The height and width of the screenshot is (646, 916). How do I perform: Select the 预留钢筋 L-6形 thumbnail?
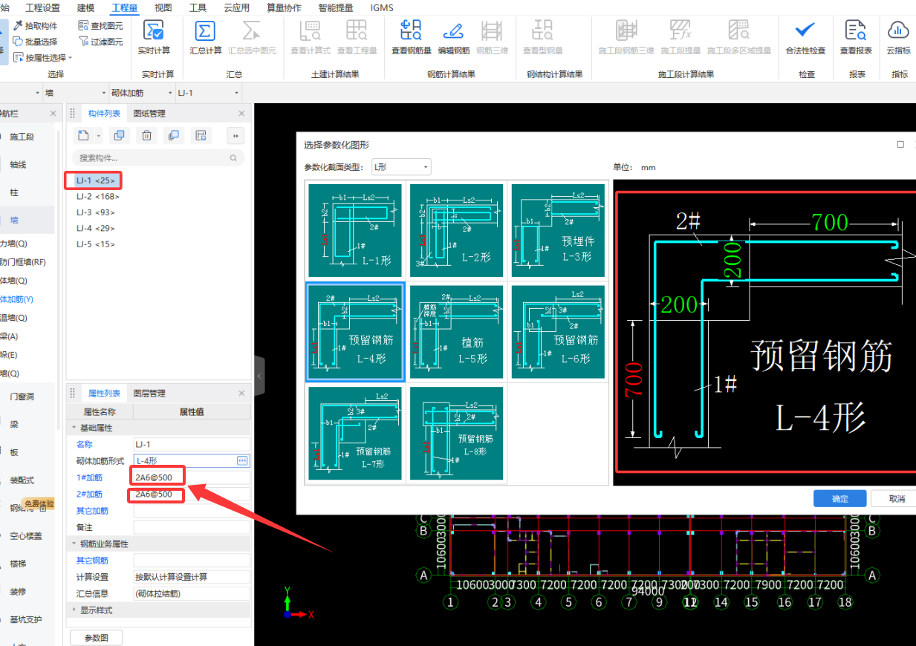pos(558,332)
